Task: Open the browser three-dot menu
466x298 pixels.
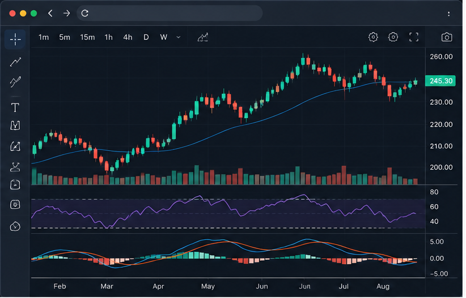Action: click(x=449, y=14)
